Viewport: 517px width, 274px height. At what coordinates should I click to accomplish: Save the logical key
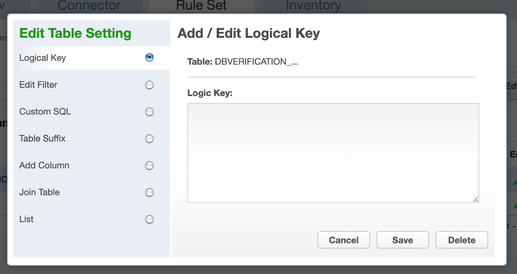(x=403, y=240)
